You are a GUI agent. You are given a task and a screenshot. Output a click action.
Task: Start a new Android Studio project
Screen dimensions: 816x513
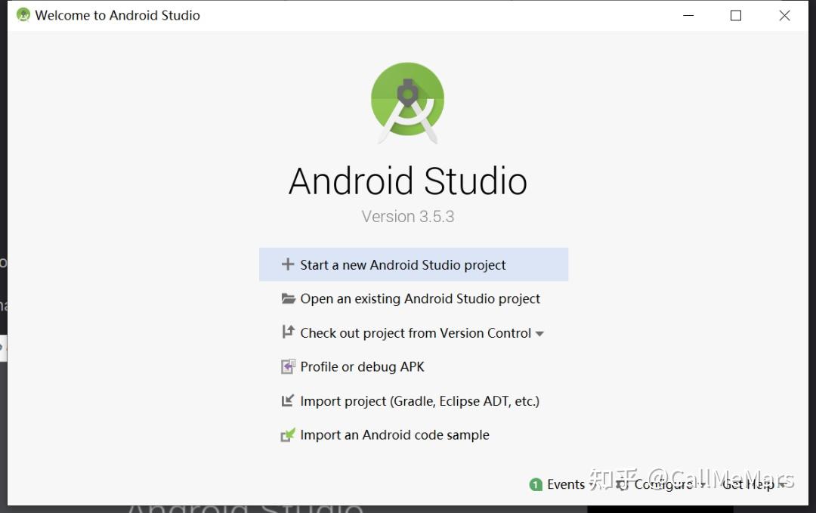coord(414,264)
